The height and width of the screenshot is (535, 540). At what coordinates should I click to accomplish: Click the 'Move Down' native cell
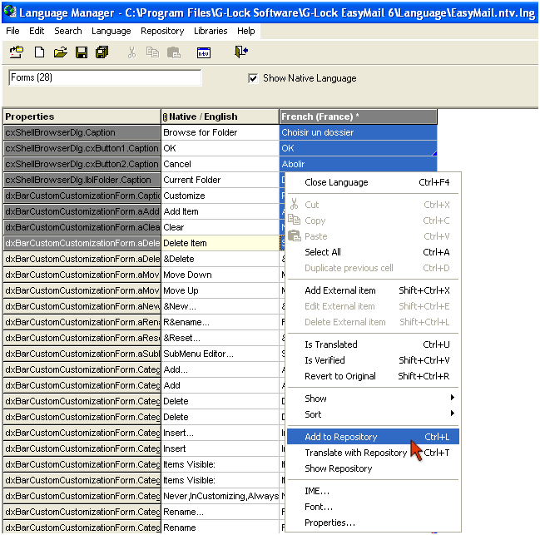(220, 275)
